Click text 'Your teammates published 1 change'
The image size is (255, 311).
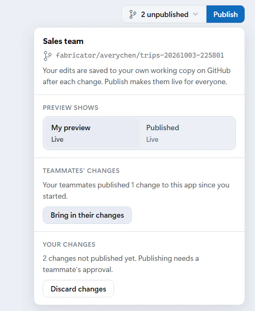click(101, 185)
